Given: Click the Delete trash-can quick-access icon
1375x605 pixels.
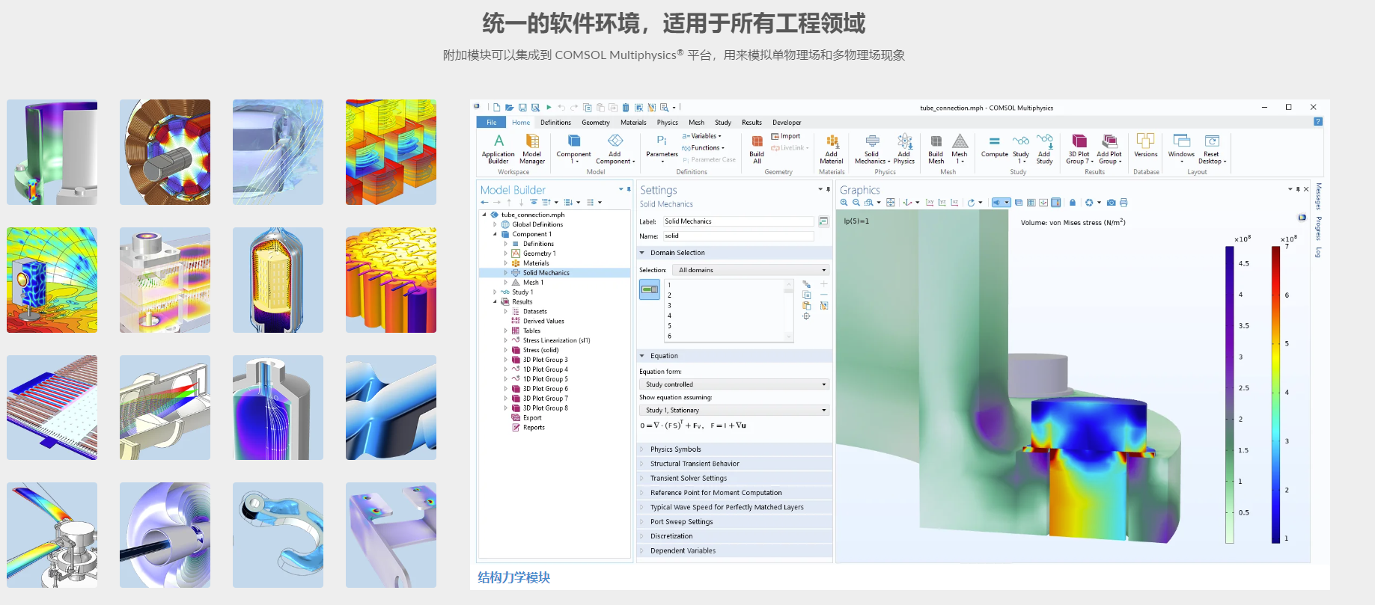Looking at the screenshot, I should click(626, 108).
